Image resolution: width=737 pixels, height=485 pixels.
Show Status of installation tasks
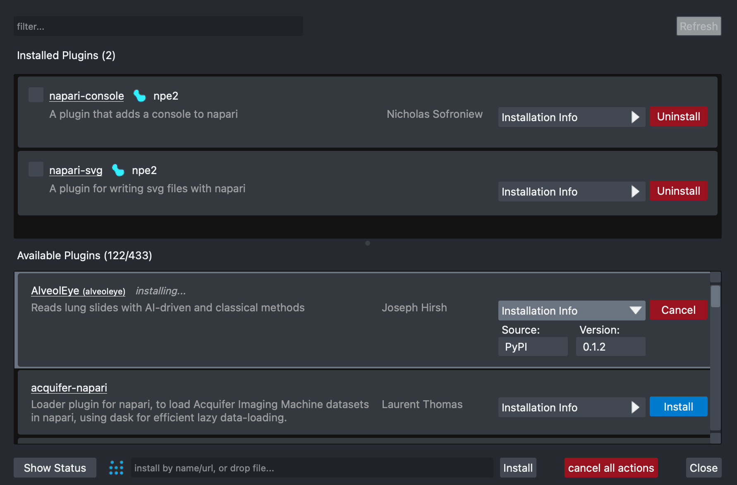pyautogui.click(x=55, y=467)
